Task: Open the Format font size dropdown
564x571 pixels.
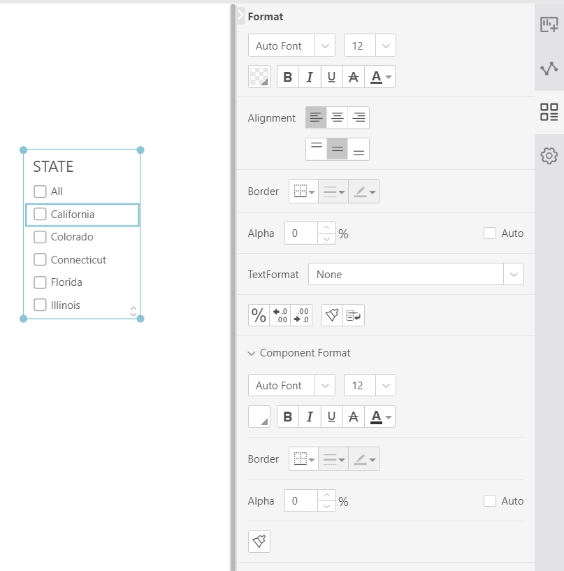Action: click(x=386, y=46)
